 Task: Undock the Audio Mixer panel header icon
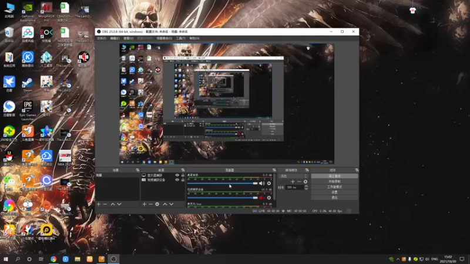[274, 170]
